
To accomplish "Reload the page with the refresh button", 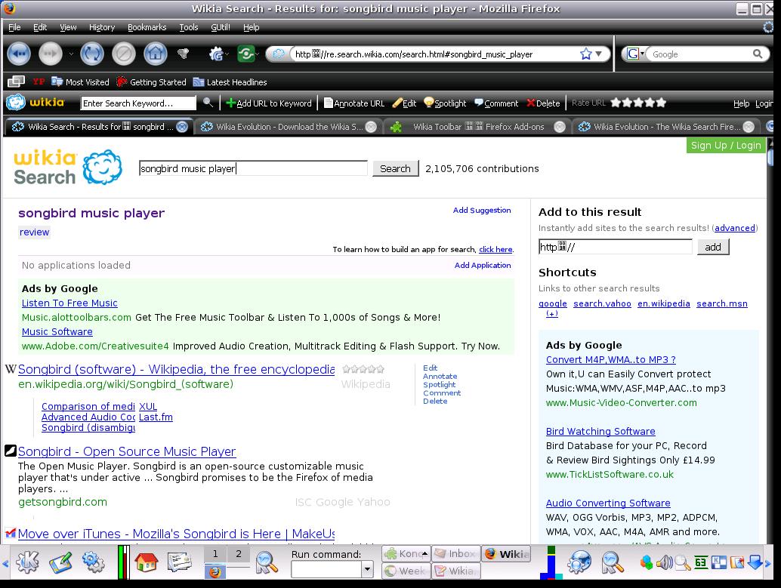I will [x=91, y=54].
